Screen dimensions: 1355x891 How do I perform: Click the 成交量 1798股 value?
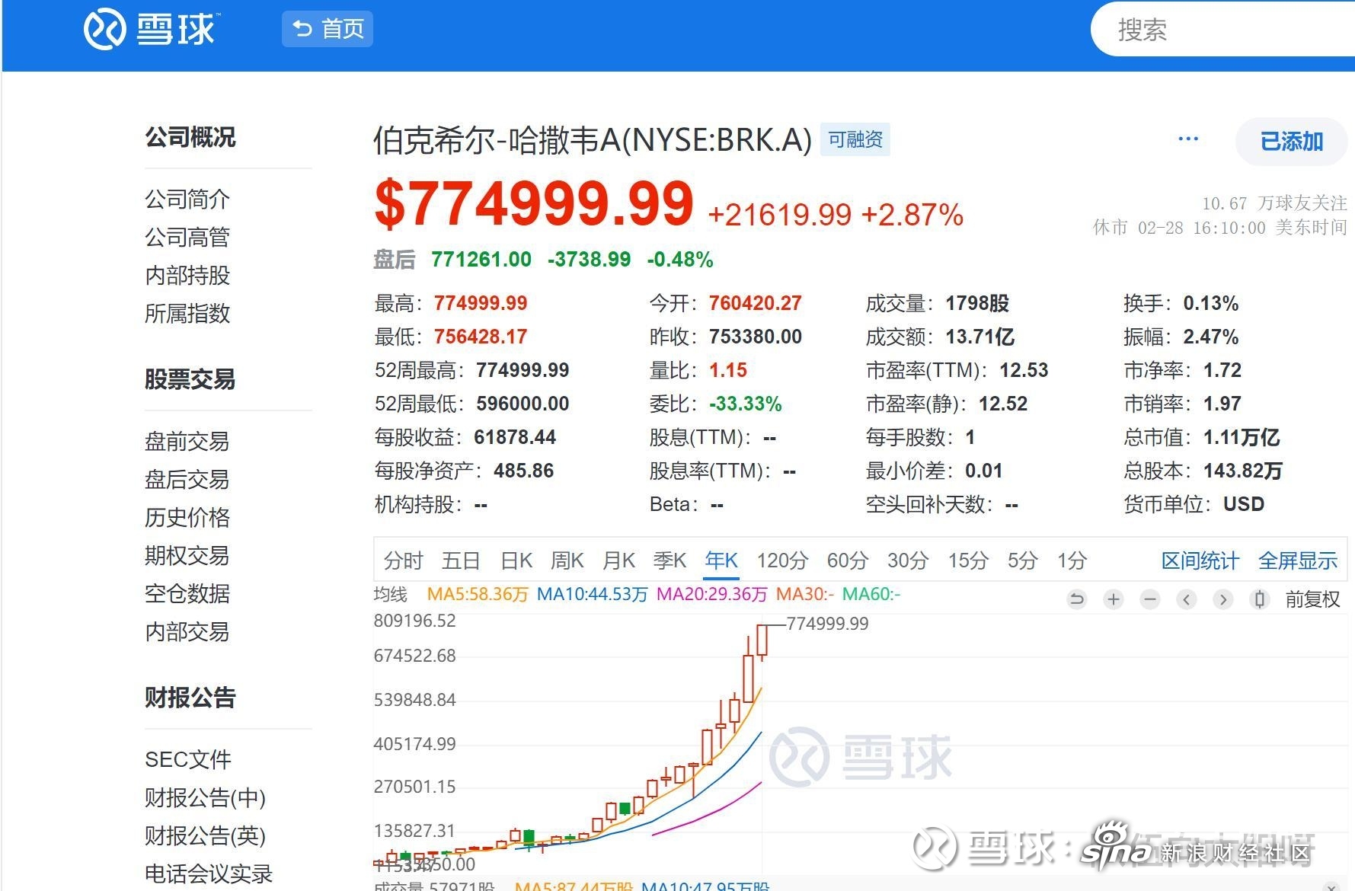point(977,303)
